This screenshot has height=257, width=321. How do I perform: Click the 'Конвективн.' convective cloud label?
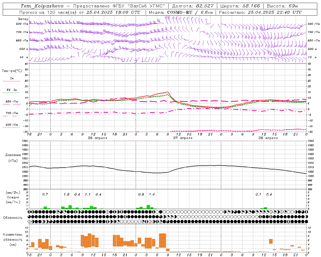point(13,235)
